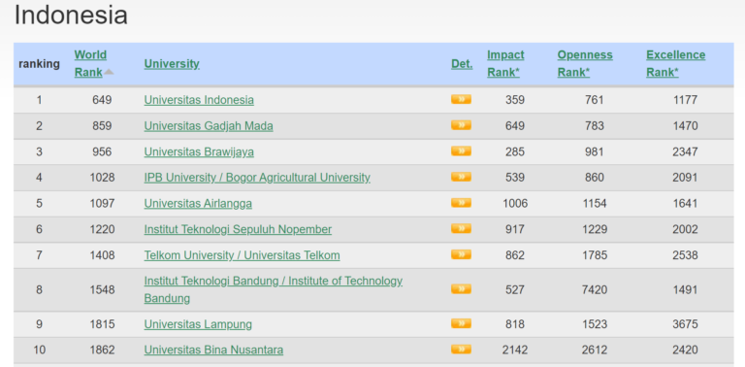
Task: Click world rank value 1815
Action: click(x=102, y=324)
